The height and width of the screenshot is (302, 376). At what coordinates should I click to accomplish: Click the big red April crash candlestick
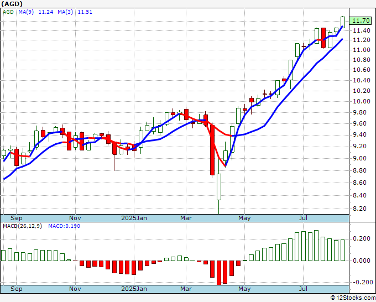point(212,150)
